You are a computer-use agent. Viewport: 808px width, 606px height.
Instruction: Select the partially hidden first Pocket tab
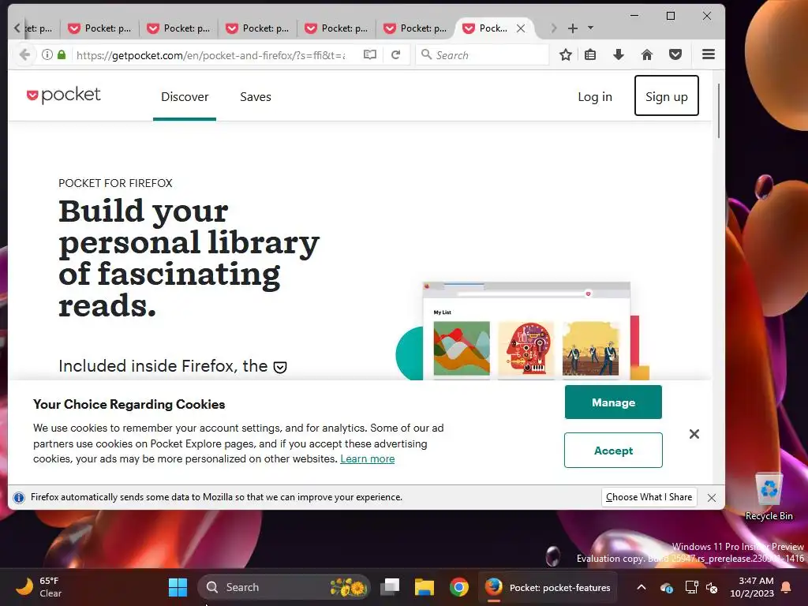38,28
